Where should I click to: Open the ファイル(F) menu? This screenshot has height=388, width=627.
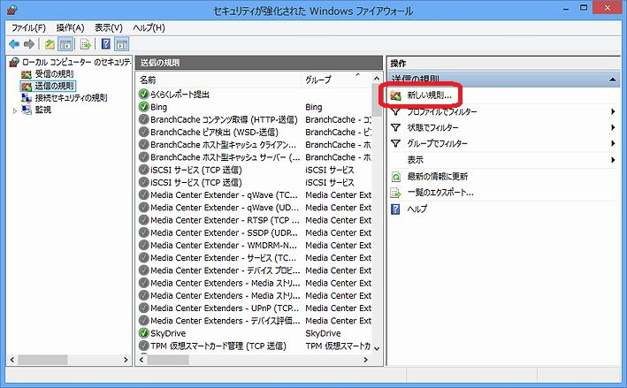[x=27, y=27]
